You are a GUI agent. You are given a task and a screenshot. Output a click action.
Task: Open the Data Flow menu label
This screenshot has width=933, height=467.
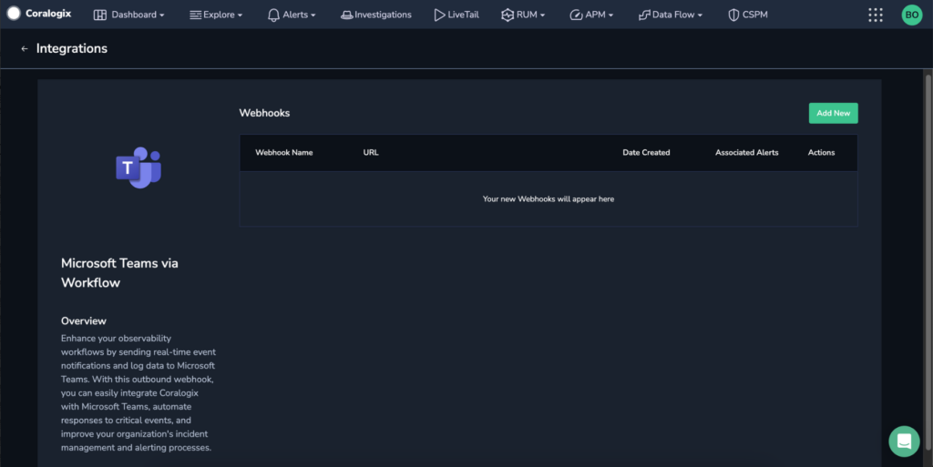coord(673,15)
